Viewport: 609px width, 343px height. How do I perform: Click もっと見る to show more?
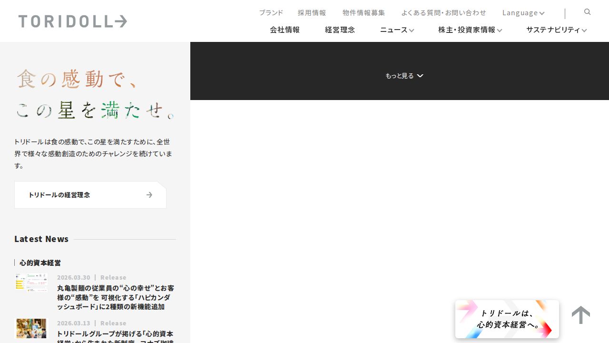[x=404, y=76]
